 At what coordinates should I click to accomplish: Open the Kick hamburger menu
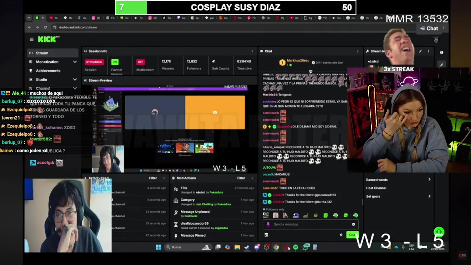[32, 39]
